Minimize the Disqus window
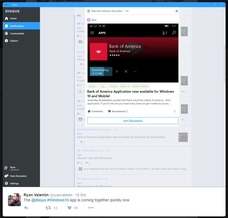 208,5
